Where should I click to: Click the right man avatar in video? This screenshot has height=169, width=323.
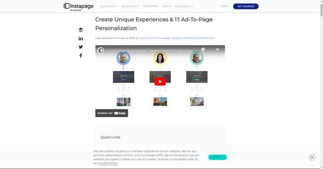point(197,58)
